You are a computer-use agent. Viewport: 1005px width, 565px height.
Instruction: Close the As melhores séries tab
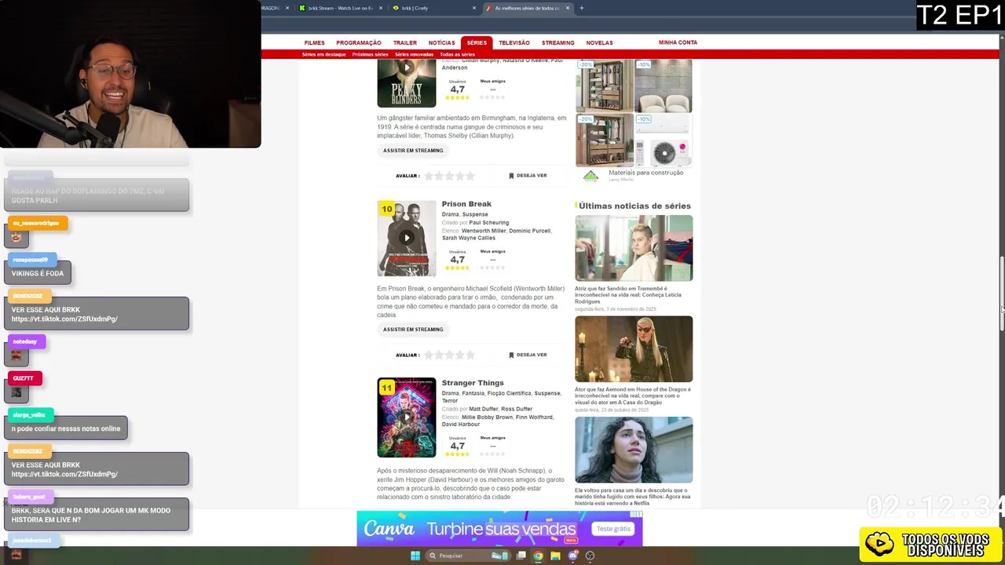(568, 8)
